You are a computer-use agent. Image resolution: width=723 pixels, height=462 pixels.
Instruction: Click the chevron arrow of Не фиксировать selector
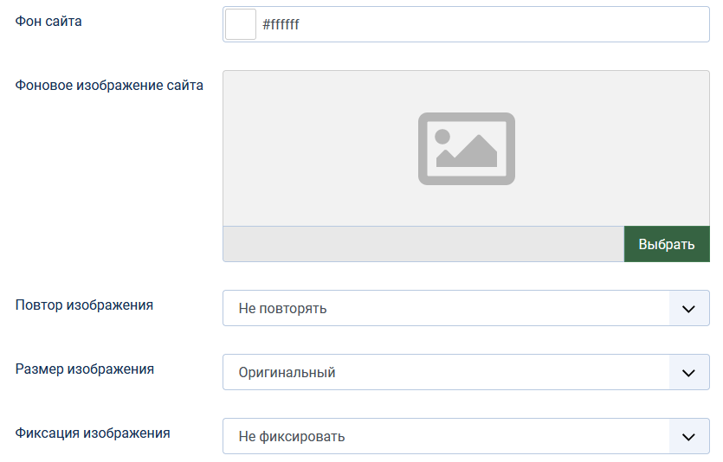point(689,436)
